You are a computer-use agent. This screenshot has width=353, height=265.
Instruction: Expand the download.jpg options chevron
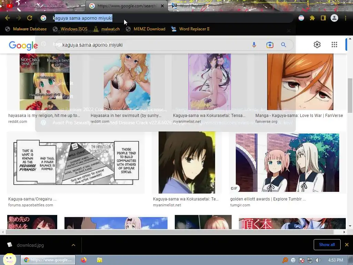tap(73, 245)
